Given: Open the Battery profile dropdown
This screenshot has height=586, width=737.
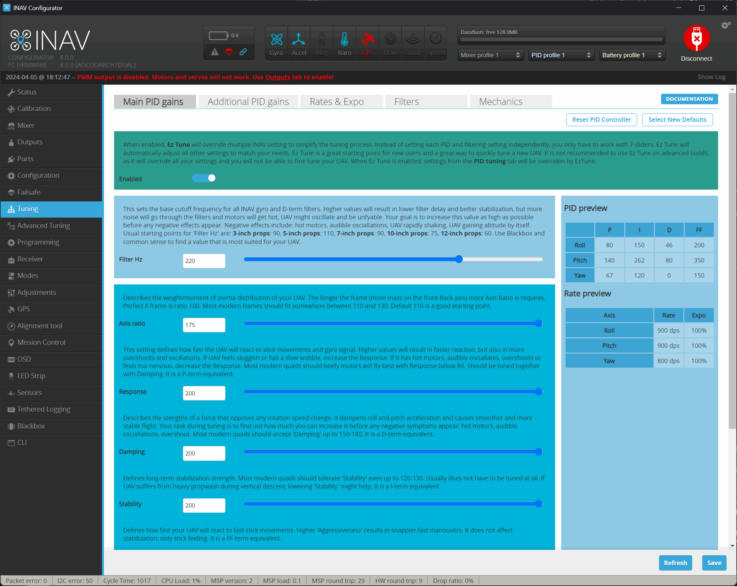Looking at the screenshot, I should (x=632, y=55).
